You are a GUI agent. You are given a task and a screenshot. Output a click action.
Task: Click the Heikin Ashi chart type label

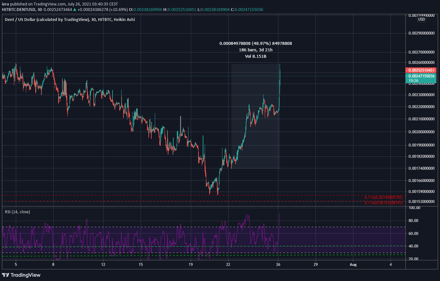pos(124,19)
